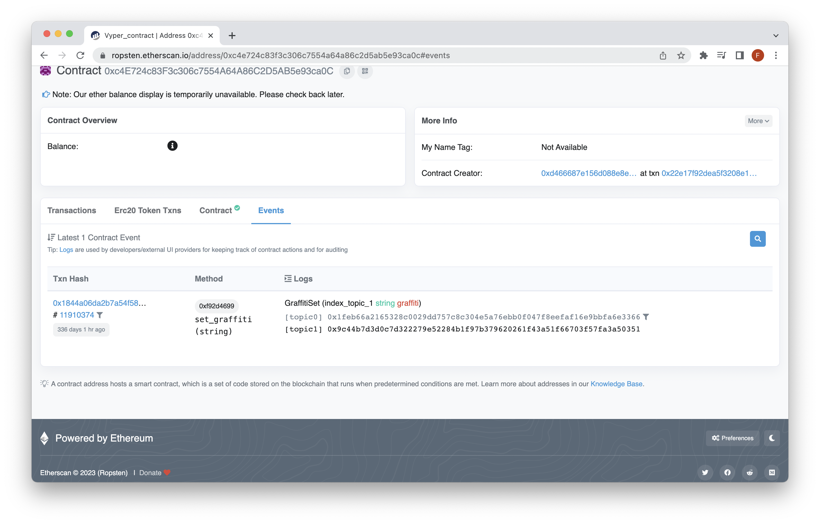Open Etherscan Reddit page
Screen dimensions: 820x524
(749, 472)
